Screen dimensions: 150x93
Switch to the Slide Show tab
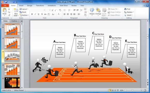coord(64,5)
